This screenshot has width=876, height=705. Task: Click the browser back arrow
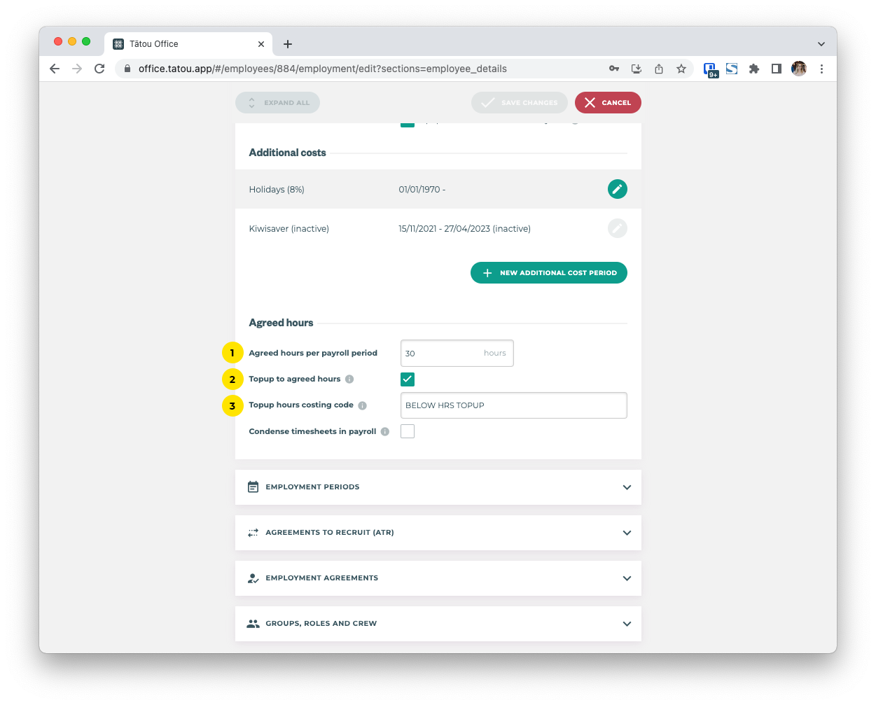click(x=55, y=69)
